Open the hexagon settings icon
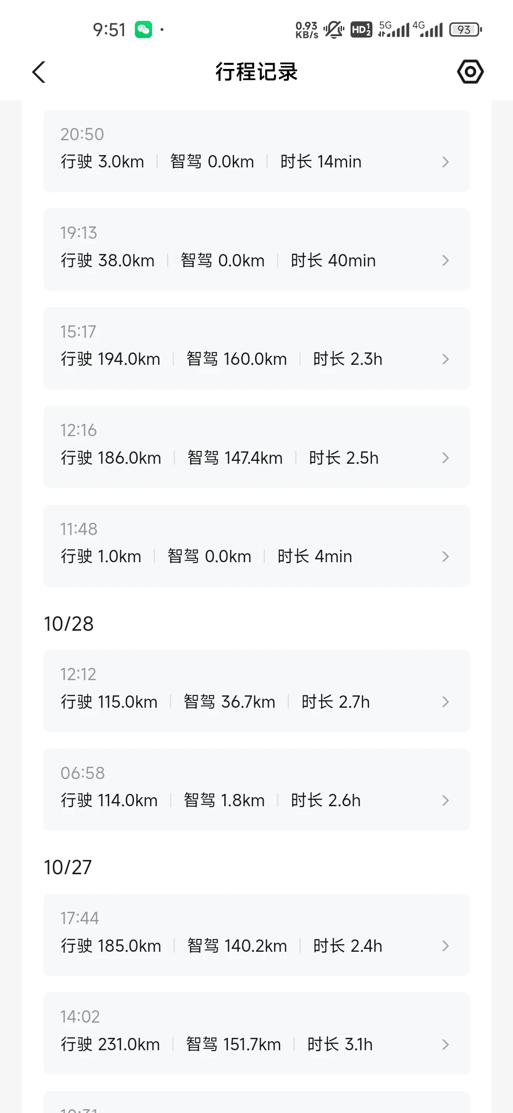 click(470, 72)
